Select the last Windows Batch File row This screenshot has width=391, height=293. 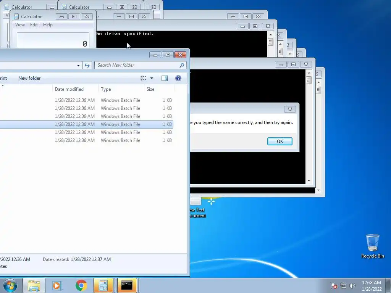pos(86,140)
